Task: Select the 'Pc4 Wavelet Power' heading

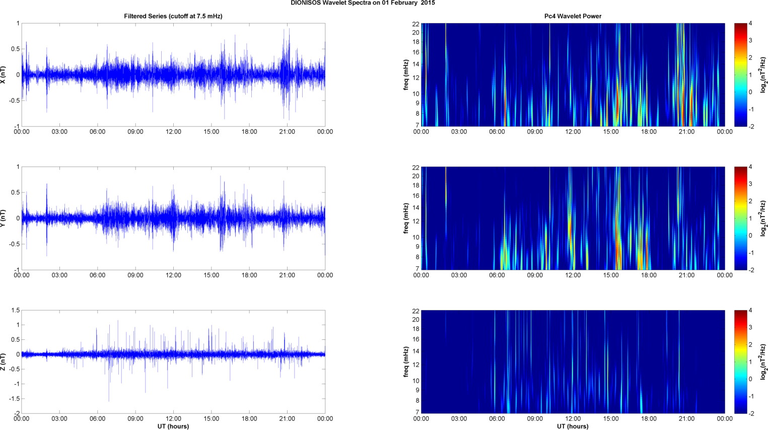Action: 573,16
